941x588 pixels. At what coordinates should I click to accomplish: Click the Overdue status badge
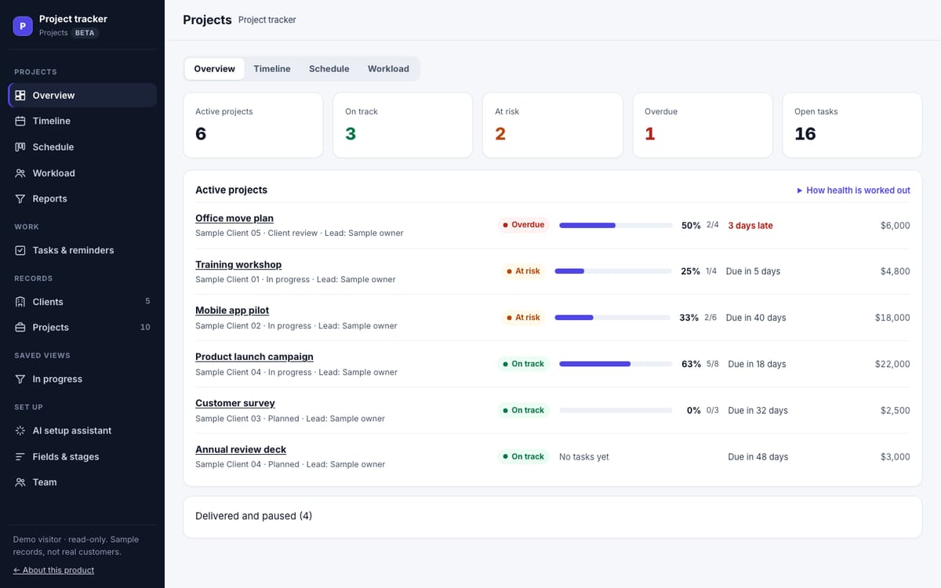point(523,225)
